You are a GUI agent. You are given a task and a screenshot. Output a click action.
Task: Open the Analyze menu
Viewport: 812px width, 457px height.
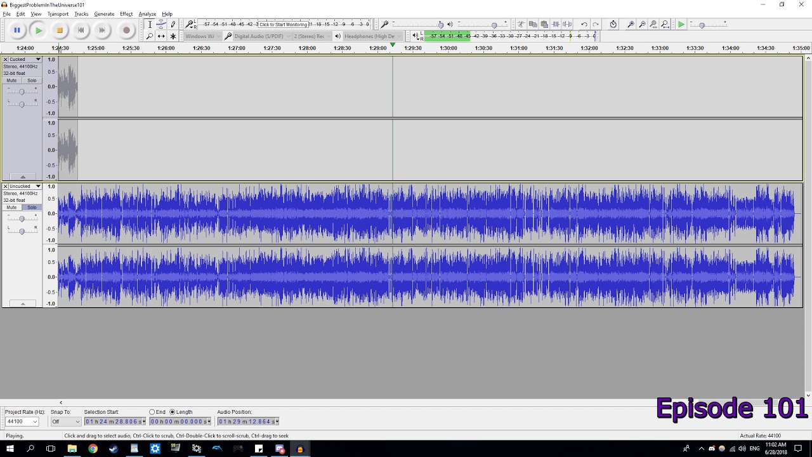click(147, 14)
